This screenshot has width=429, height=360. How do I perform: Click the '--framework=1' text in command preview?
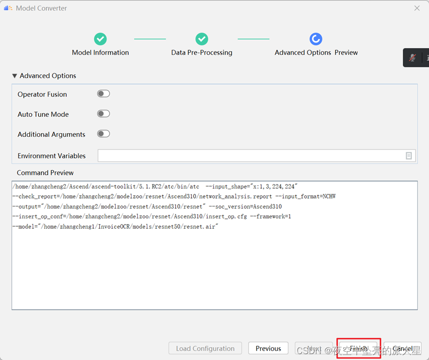(270, 216)
